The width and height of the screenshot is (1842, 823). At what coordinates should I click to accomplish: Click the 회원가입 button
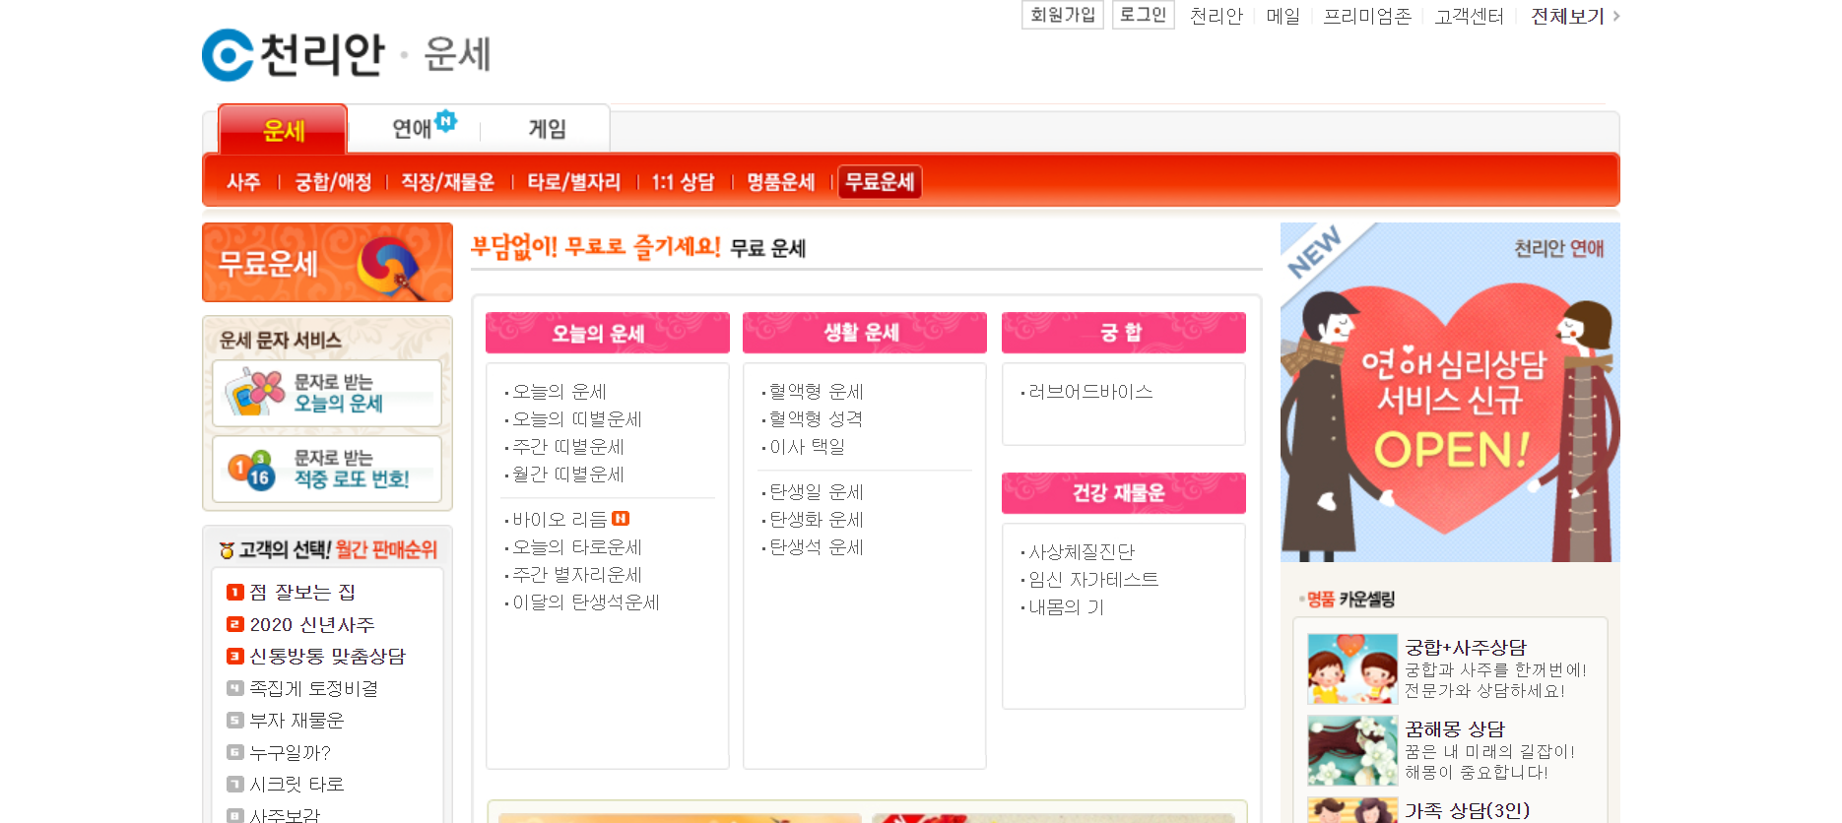[x=1063, y=15]
